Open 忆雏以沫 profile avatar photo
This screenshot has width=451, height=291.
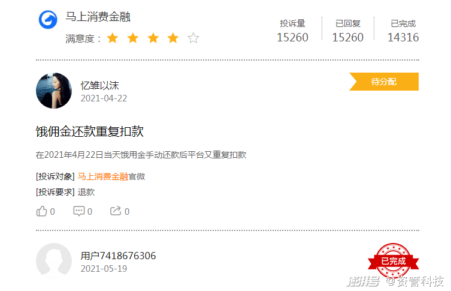[x=54, y=91]
